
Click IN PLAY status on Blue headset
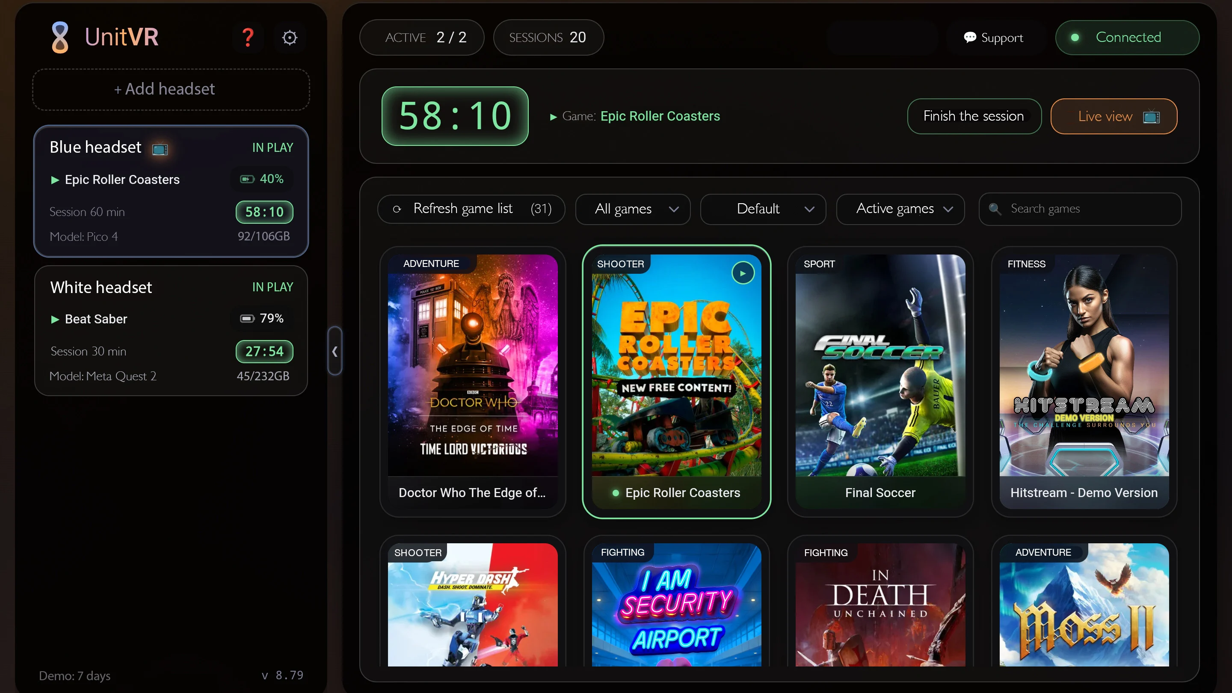click(x=272, y=148)
